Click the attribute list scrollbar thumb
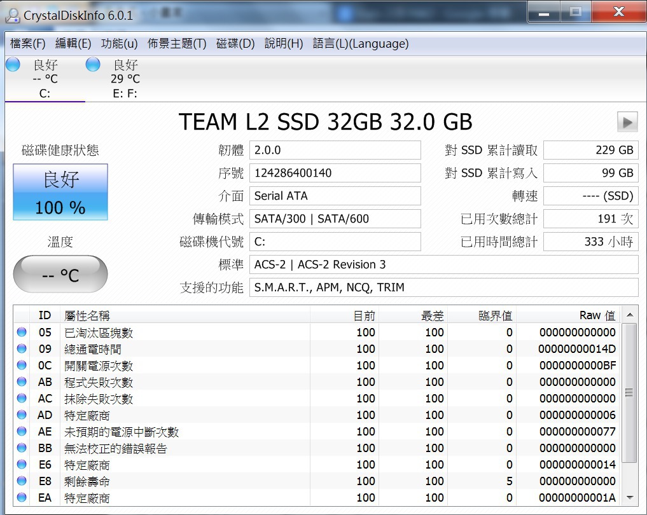 click(629, 393)
